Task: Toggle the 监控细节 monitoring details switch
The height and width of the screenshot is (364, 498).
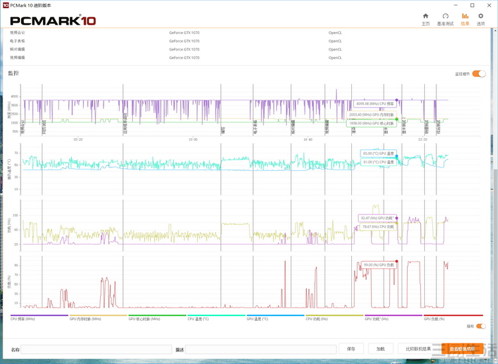Action: point(479,74)
